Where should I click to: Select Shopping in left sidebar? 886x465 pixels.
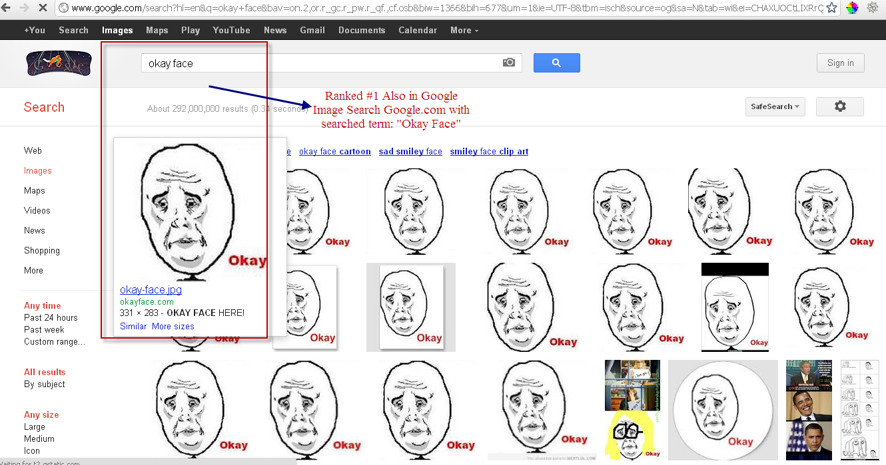pyautogui.click(x=42, y=250)
